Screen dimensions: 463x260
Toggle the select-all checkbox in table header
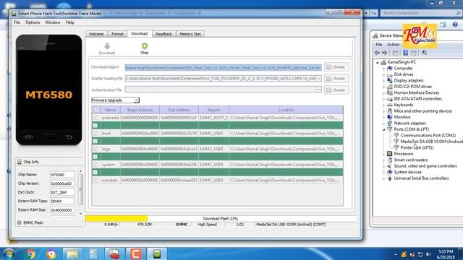coord(96,110)
